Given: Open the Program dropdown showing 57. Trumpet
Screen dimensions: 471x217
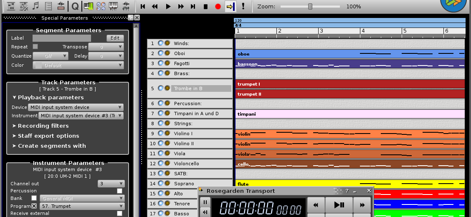Looking at the screenshot, I should tap(82, 206).
